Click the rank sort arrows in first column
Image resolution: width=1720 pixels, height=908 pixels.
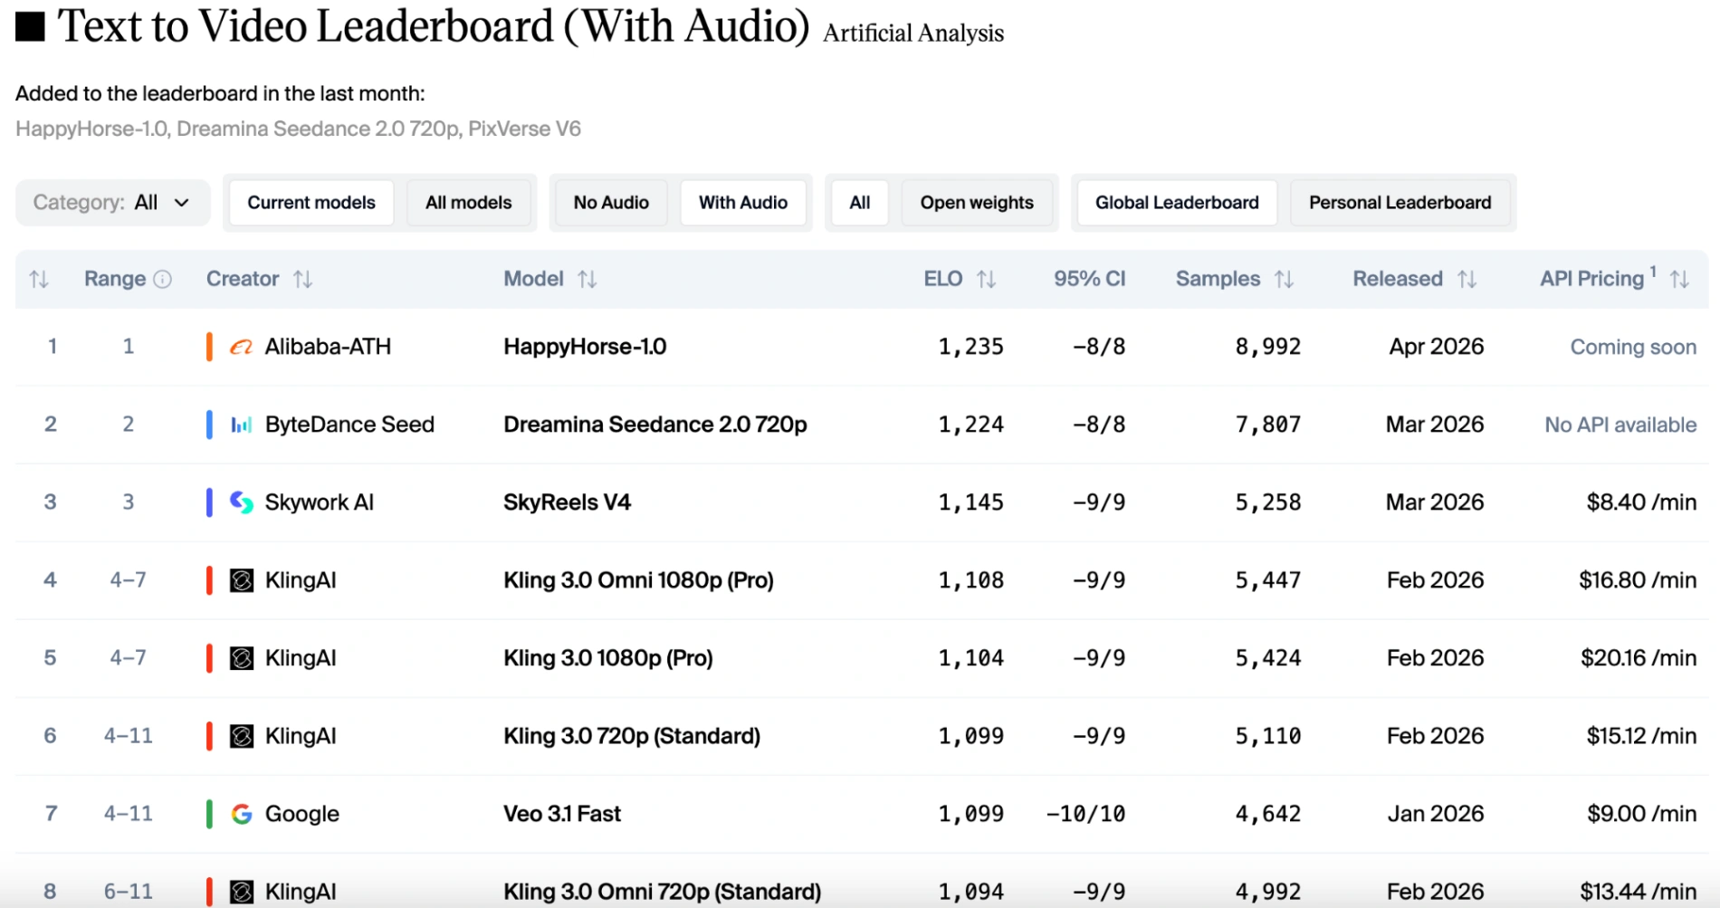click(39, 279)
